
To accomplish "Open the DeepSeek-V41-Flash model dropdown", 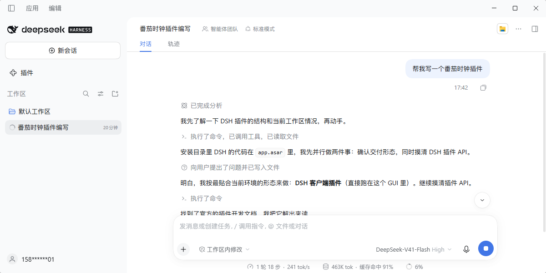I will pyautogui.click(x=414, y=249).
